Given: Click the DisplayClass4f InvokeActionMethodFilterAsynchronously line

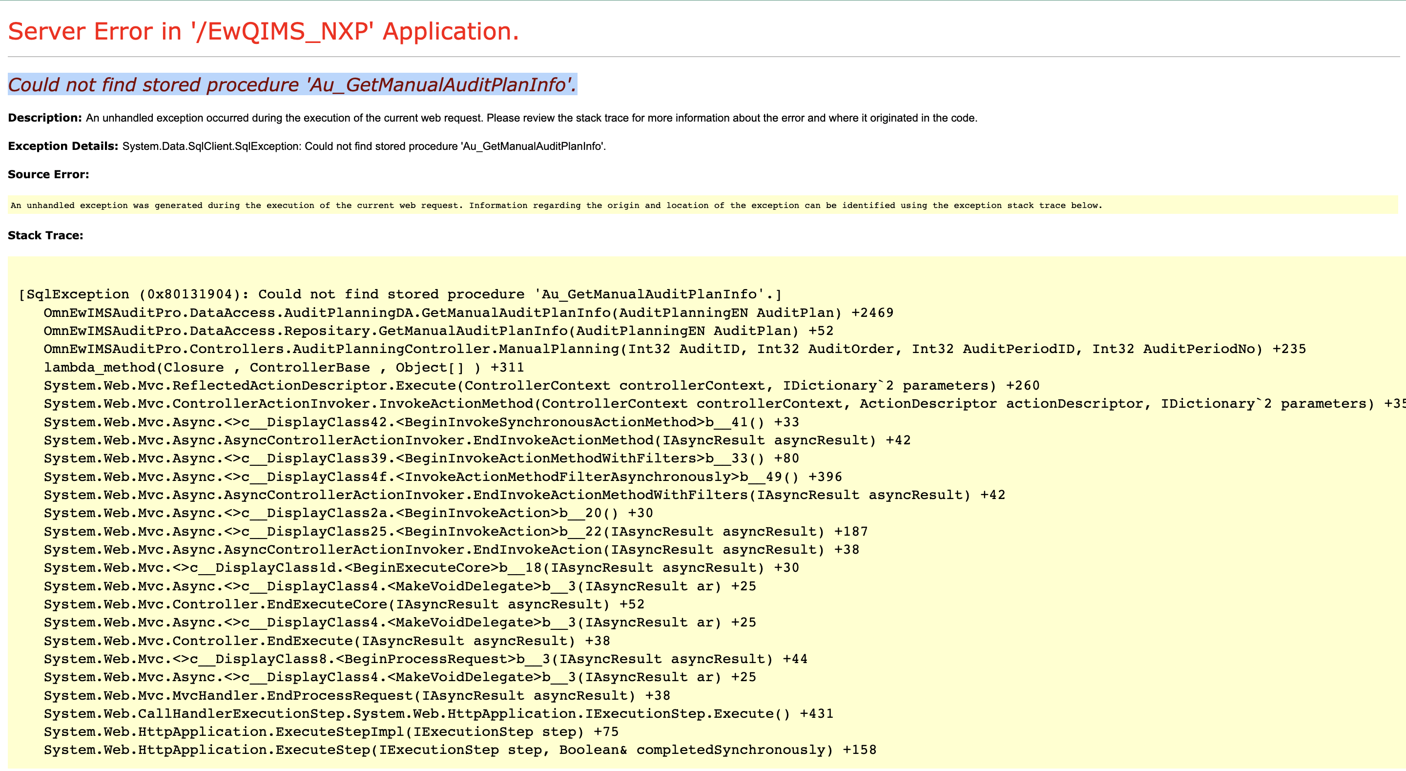Looking at the screenshot, I should 443,477.
